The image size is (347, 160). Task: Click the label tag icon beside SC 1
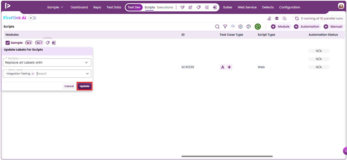click(x=48, y=43)
